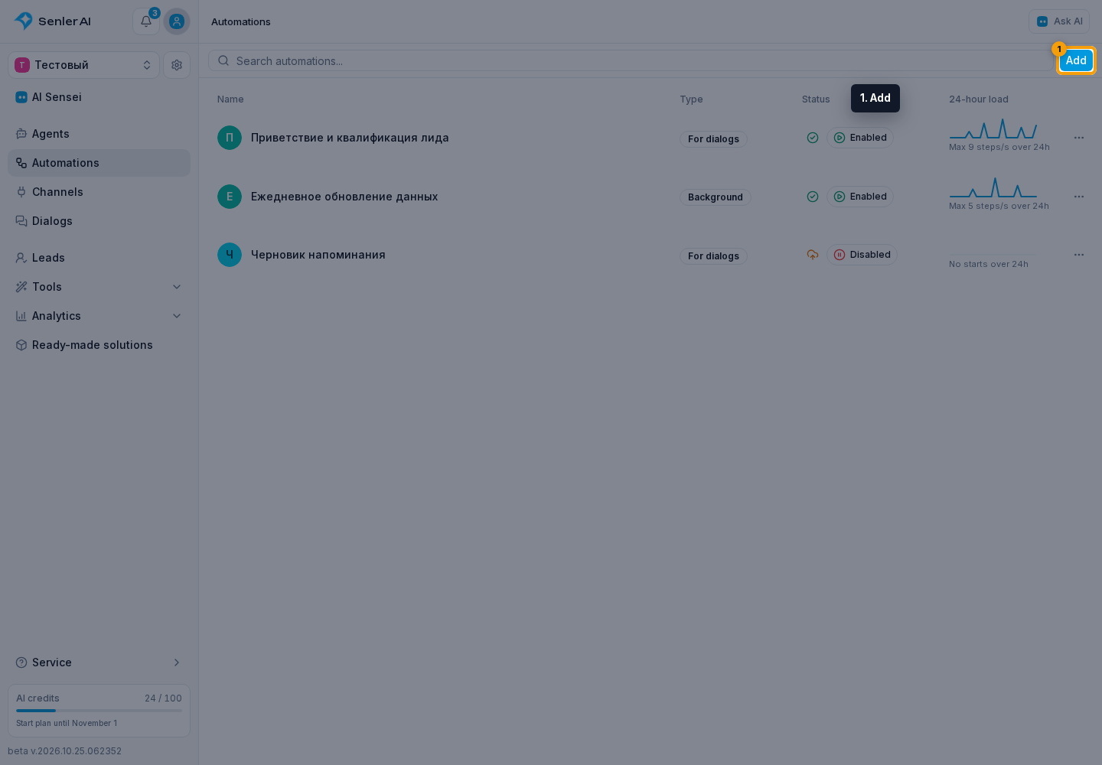Screen dimensions: 1102x765
Task: Click the AI credits progress bar
Action: click(x=99, y=711)
